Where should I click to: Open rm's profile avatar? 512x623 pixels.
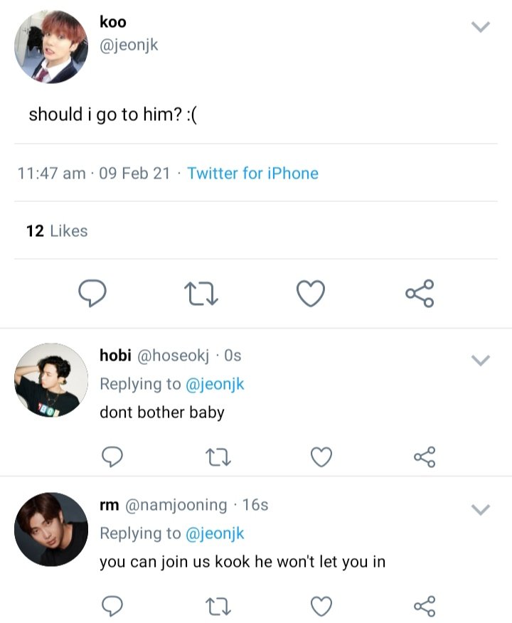pyautogui.click(x=51, y=529)
